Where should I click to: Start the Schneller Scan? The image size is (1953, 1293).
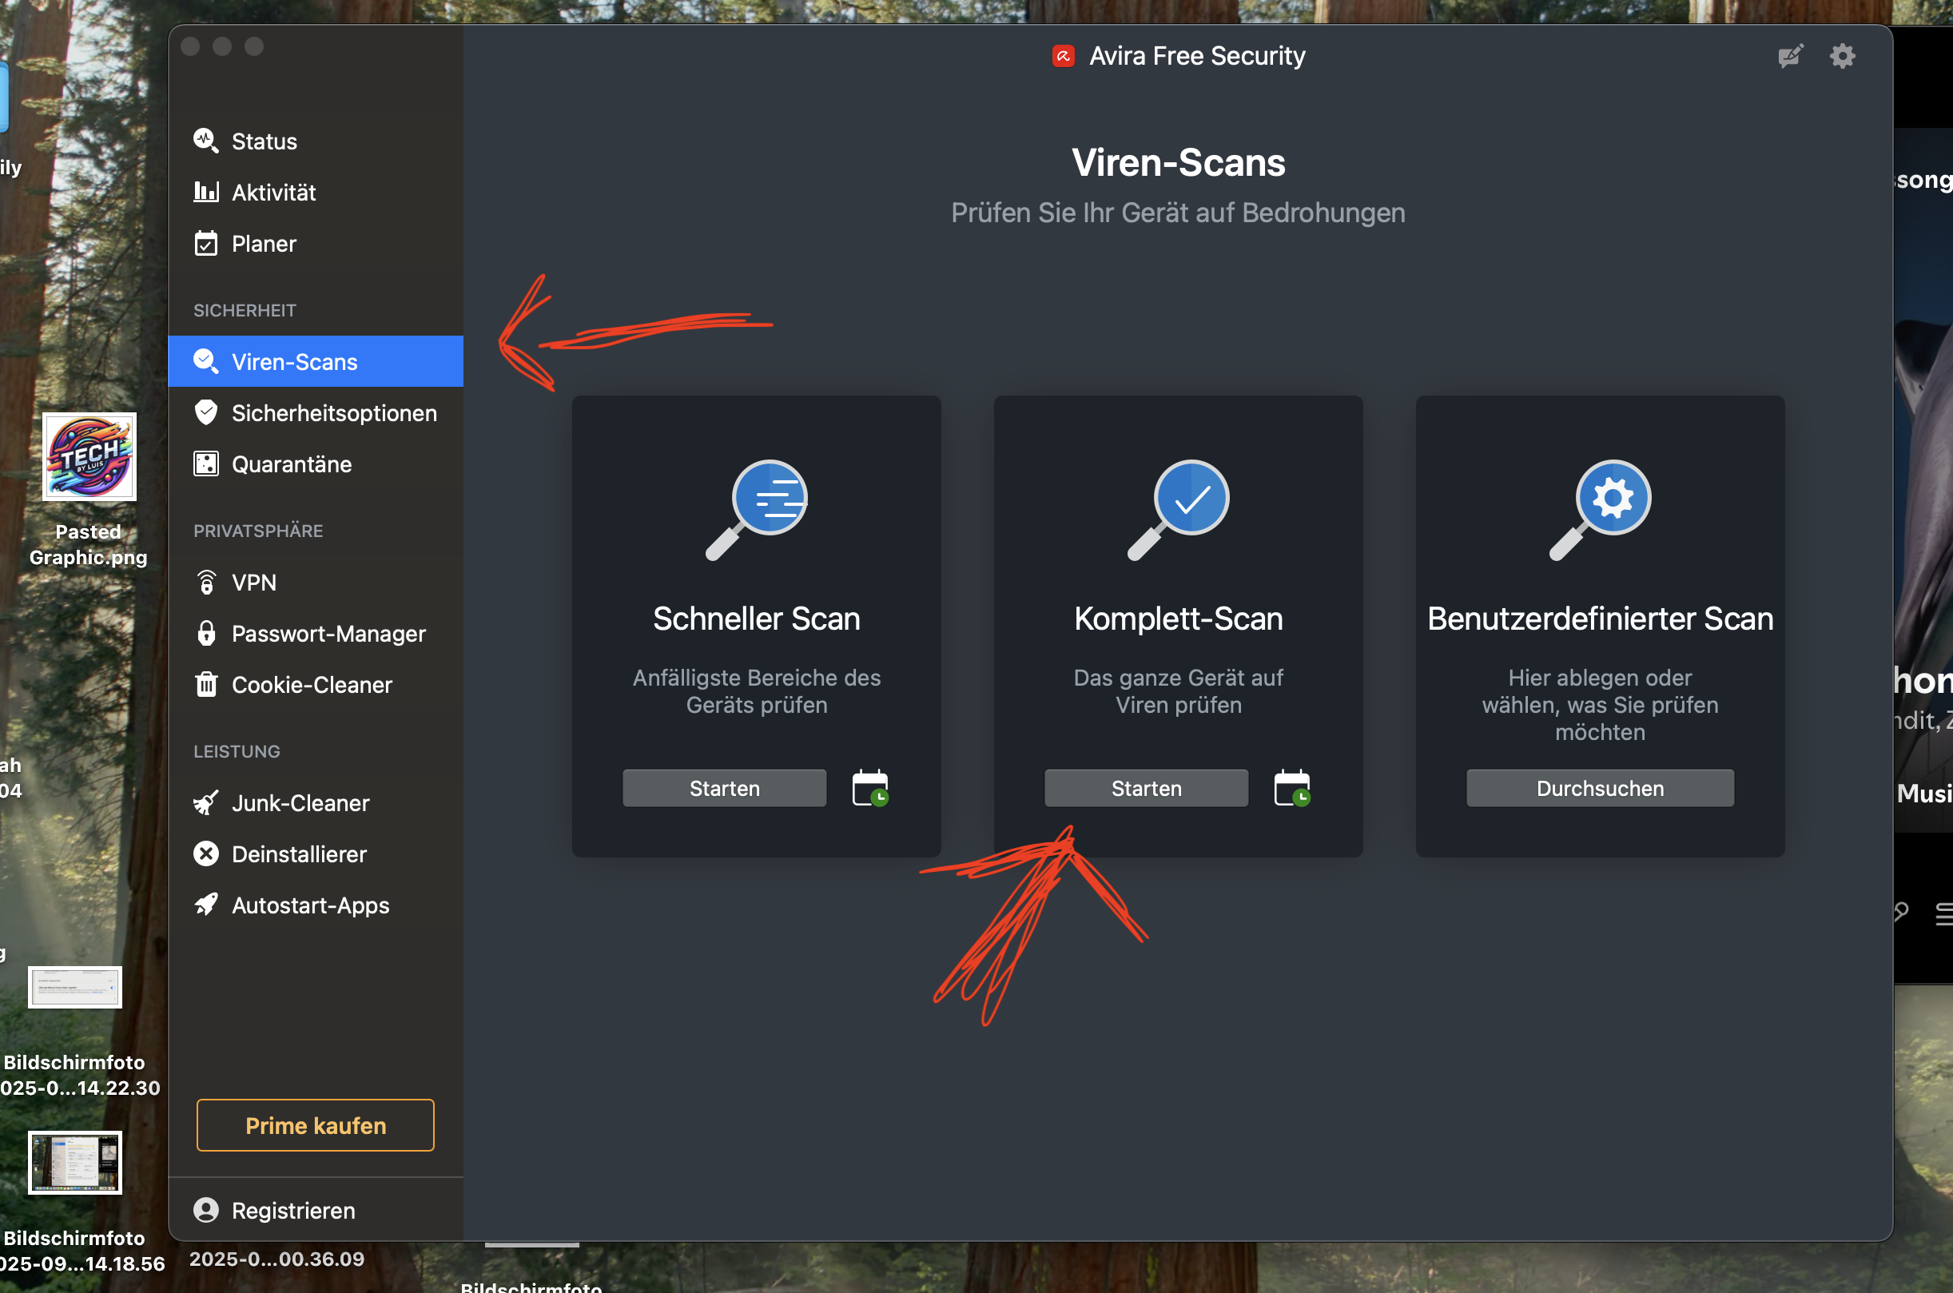pyautogui.click(x=724, y=787)
